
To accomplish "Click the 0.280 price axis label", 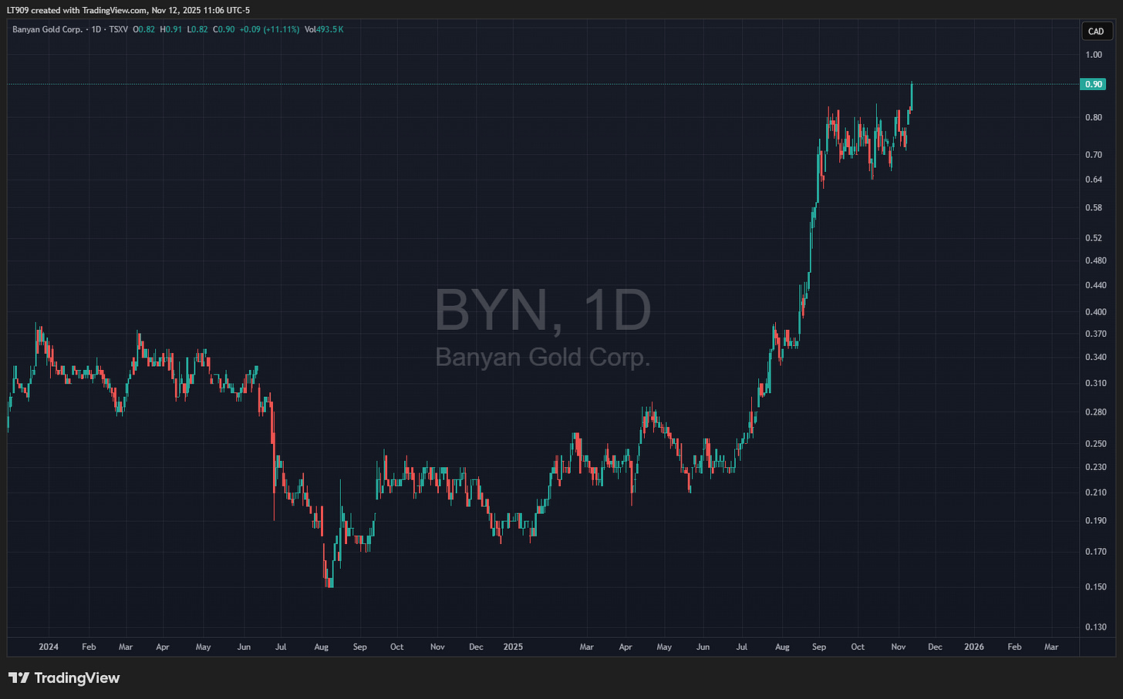I will [x=1095, y=412].
